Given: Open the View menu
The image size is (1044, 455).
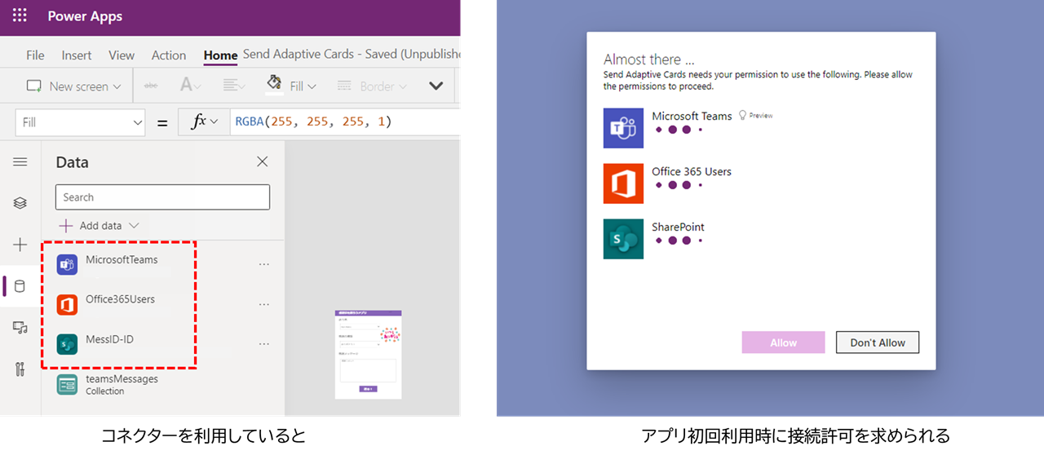Looking at the screenshot, I should tap(122, 55).
